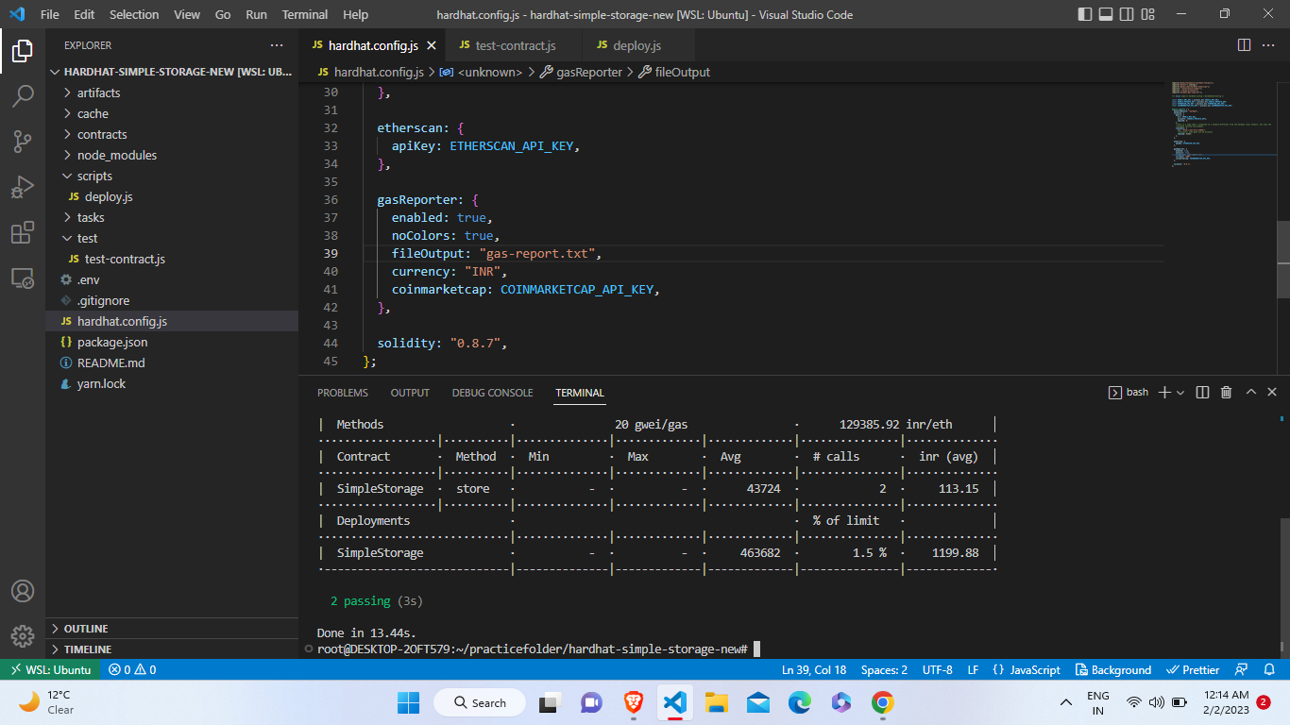1290x725 pixels.
Task: Open Customize Layout control
Action: coord(1148,14)
